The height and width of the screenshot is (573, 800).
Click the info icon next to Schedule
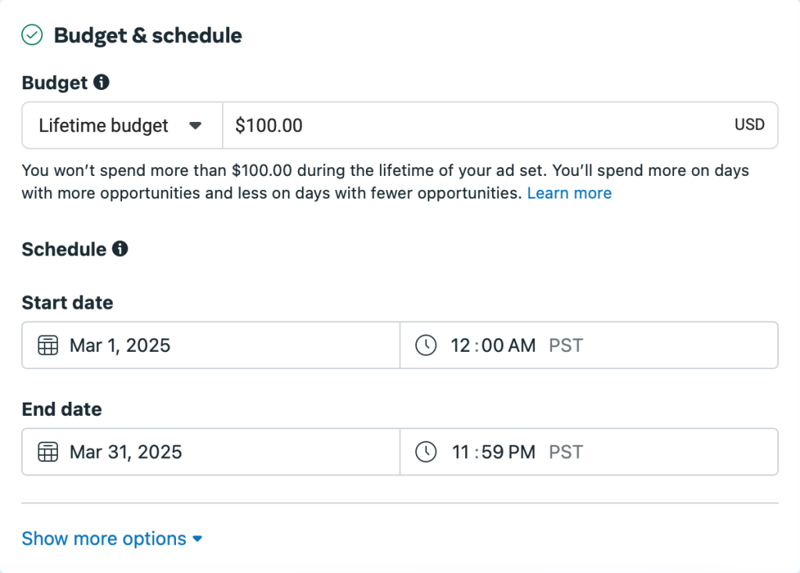120,249
